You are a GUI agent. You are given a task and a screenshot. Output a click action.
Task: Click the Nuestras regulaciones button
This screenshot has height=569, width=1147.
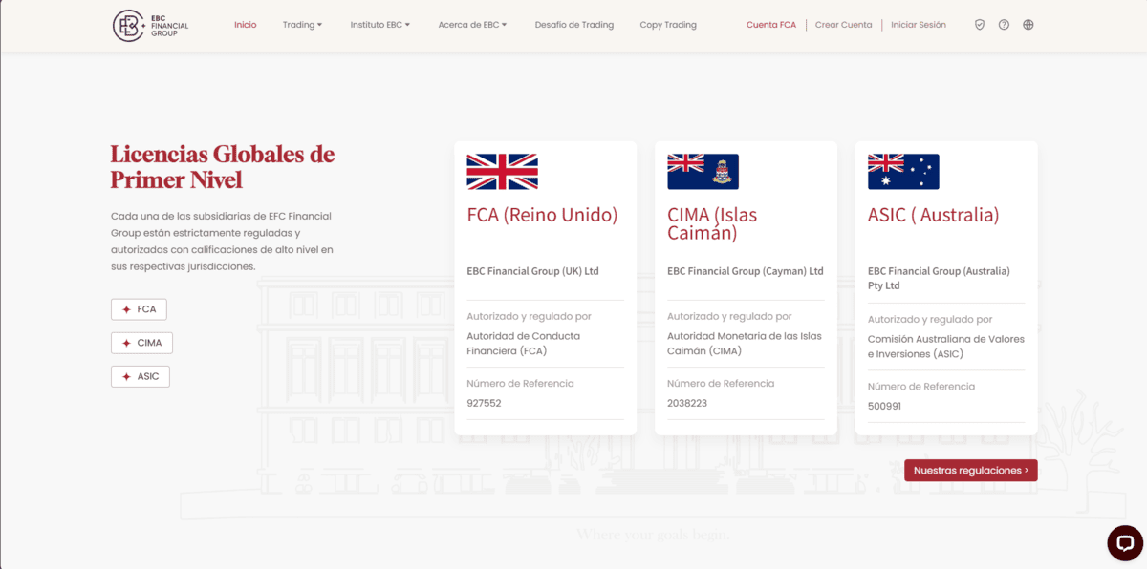971,470
